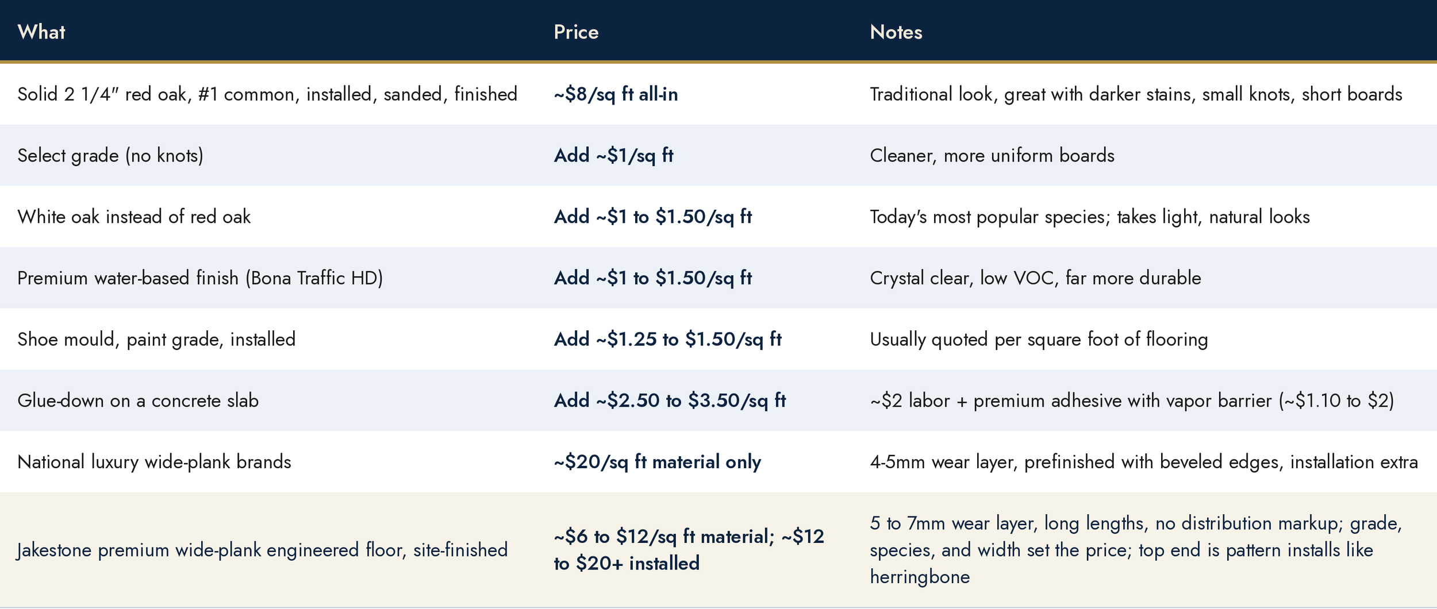Select 'Shoe mould, paint grade, installed'
Viewport: 1437px width, 609px height.
click(x=156, y=339)
